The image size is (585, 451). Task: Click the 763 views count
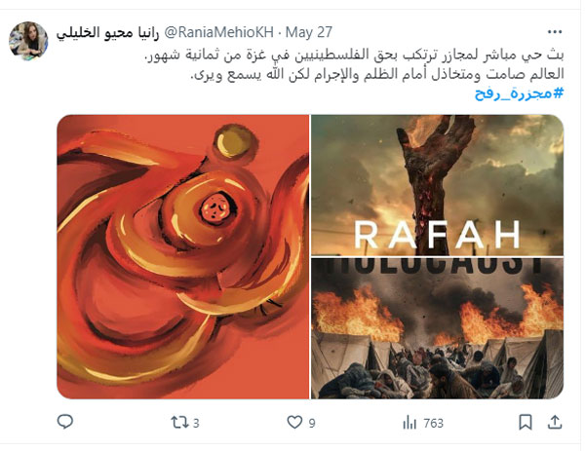click(433, 424)
